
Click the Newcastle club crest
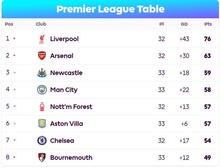[42, 73]
